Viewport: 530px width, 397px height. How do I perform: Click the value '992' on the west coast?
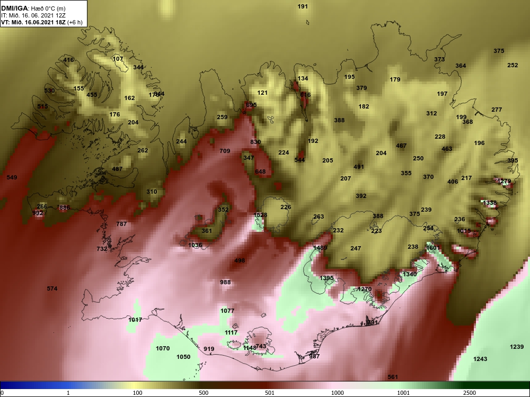(x=38, y=213)
